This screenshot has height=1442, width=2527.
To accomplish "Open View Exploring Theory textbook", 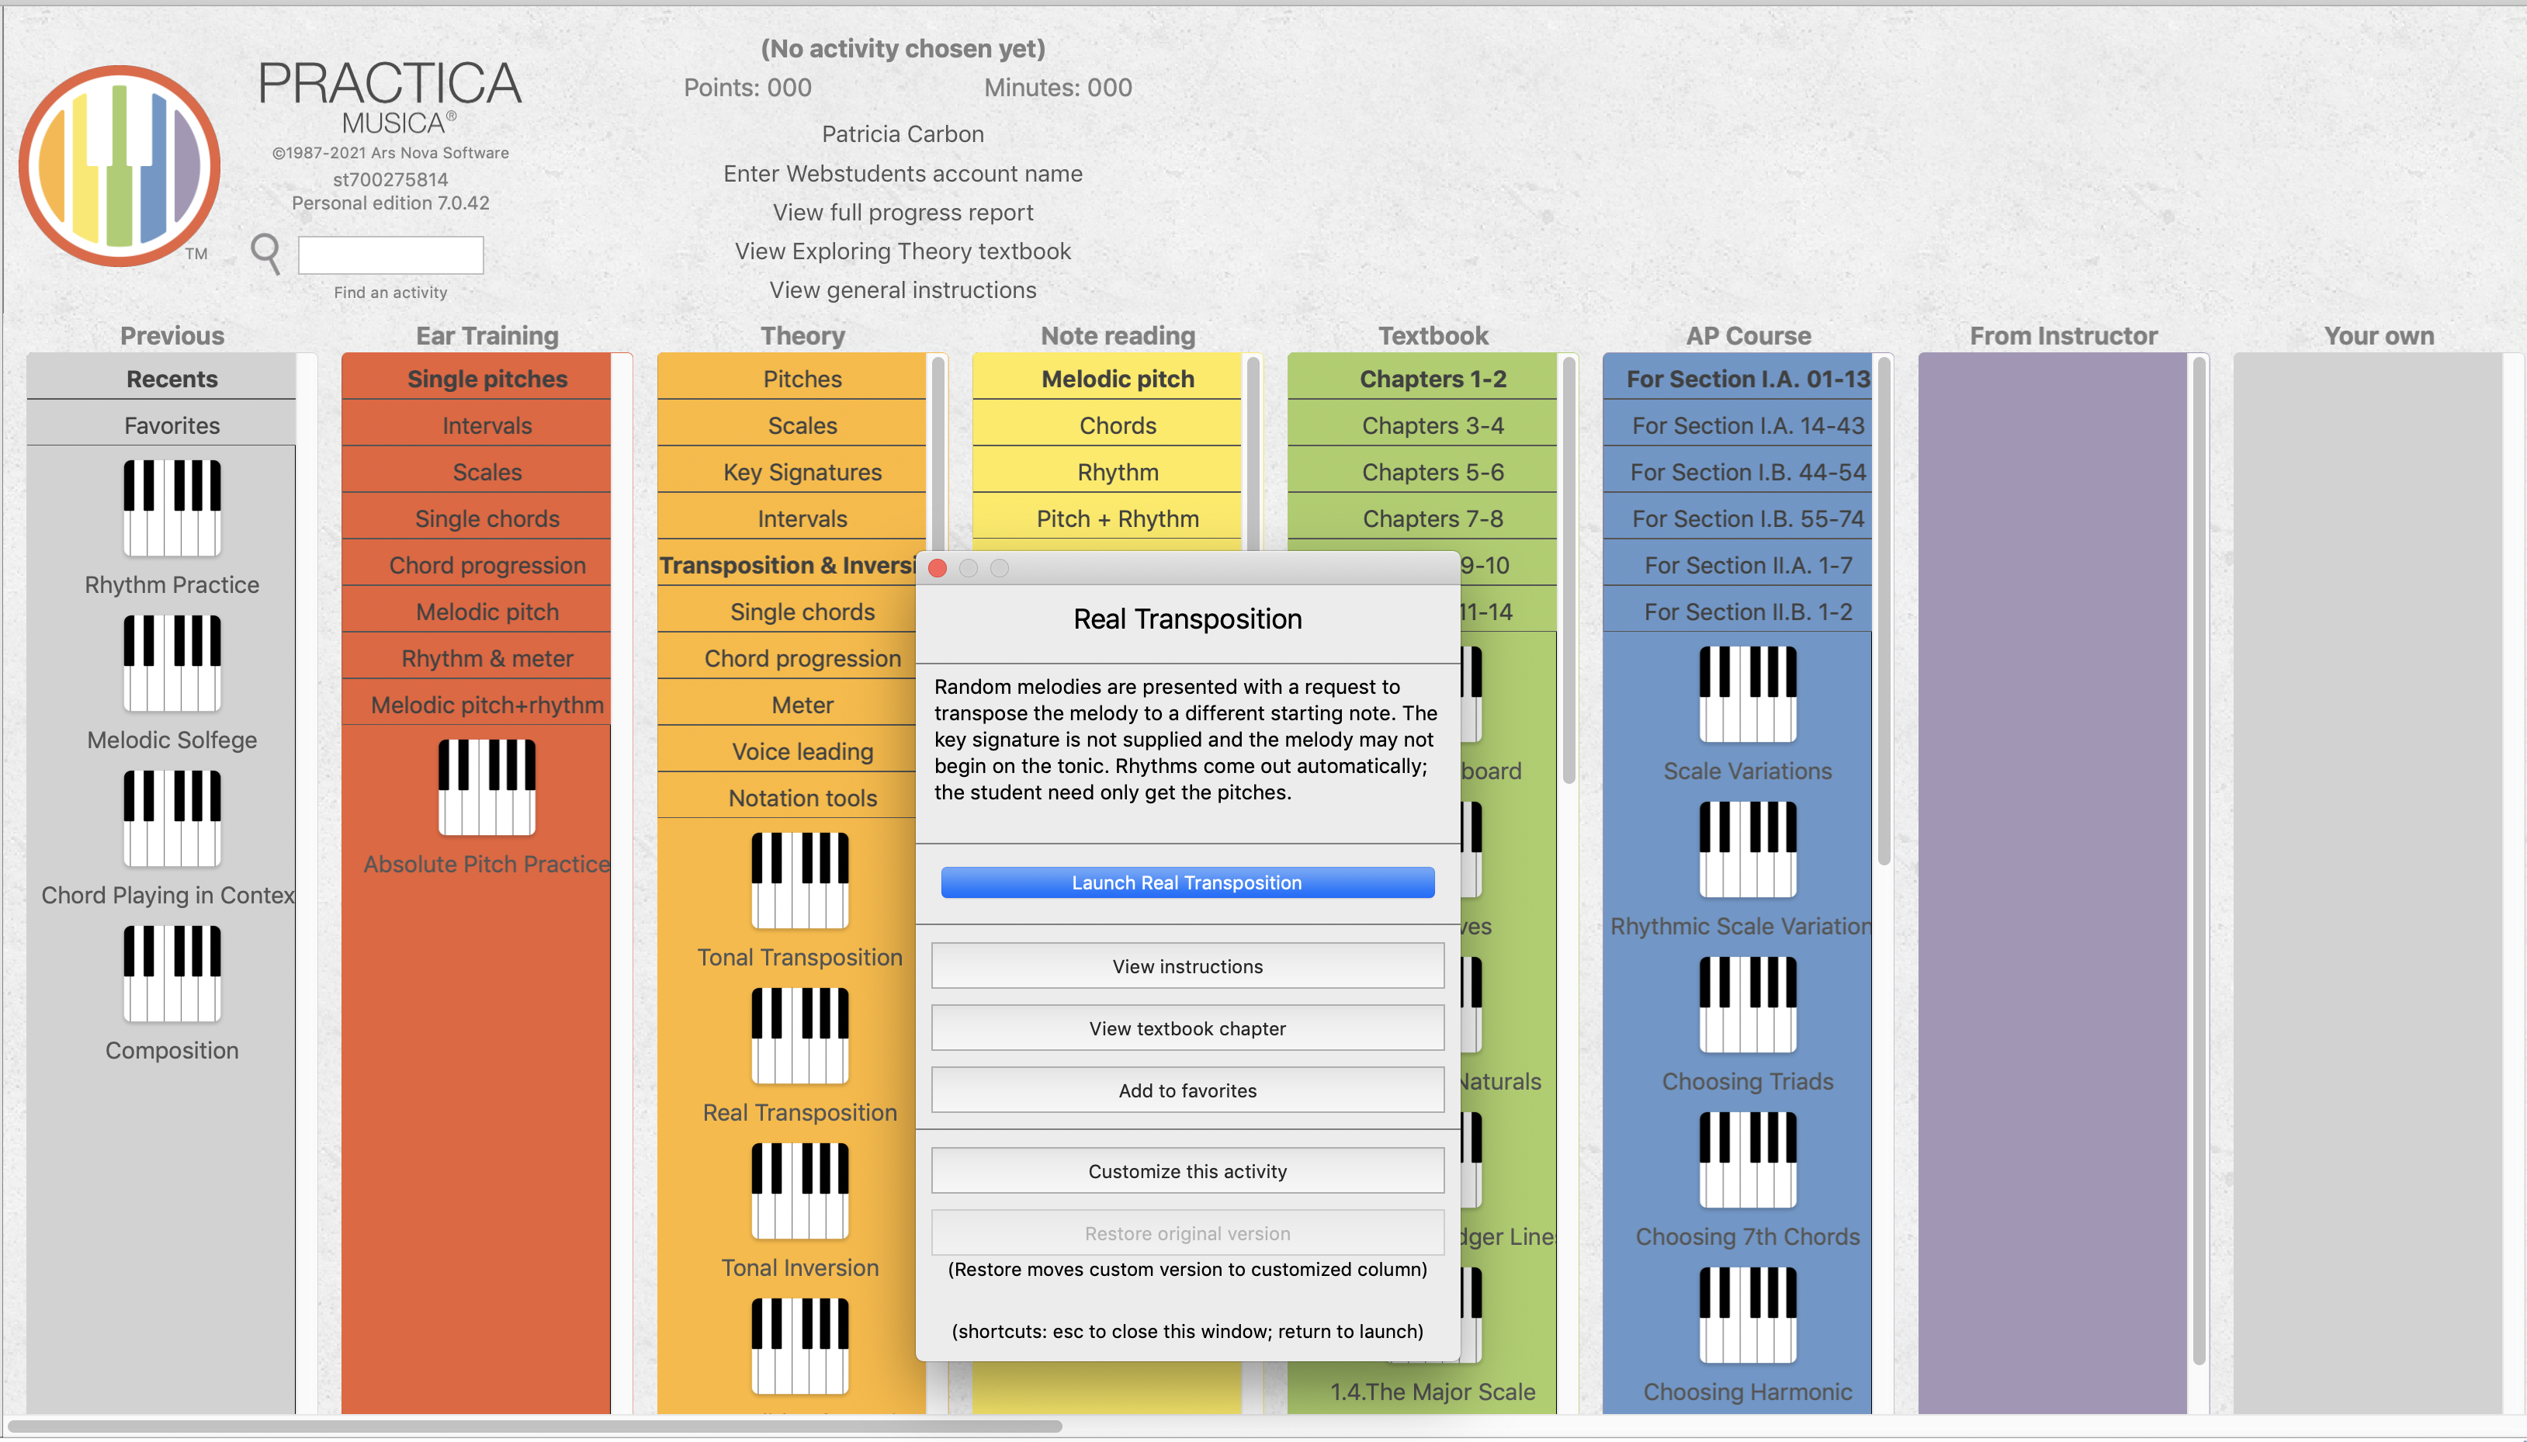I will pos(903,251).
